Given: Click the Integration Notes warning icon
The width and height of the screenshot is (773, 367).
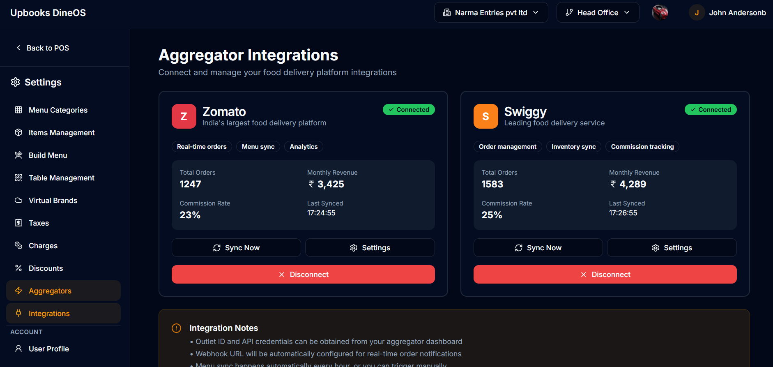Looking at the screenshot, I should pyautogui.click(x=177, y=328).
